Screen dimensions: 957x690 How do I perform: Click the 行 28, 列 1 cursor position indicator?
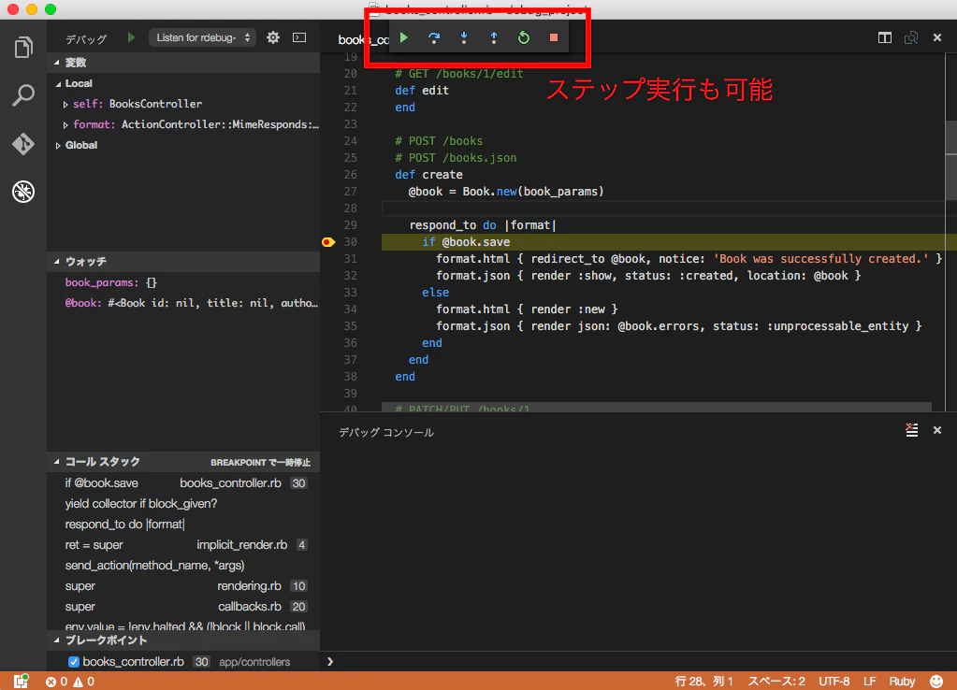click(x=703, y=682)
